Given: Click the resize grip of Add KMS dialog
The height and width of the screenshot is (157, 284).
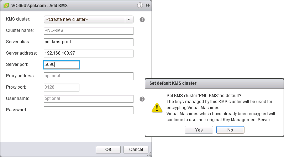Looking at the screenshot, I should 149,154.
